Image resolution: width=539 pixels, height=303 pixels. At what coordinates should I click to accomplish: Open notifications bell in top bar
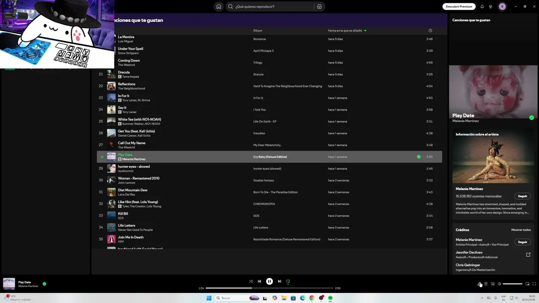pos(482,6)
